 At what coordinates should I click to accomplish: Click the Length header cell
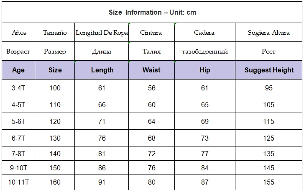(102, 70)
